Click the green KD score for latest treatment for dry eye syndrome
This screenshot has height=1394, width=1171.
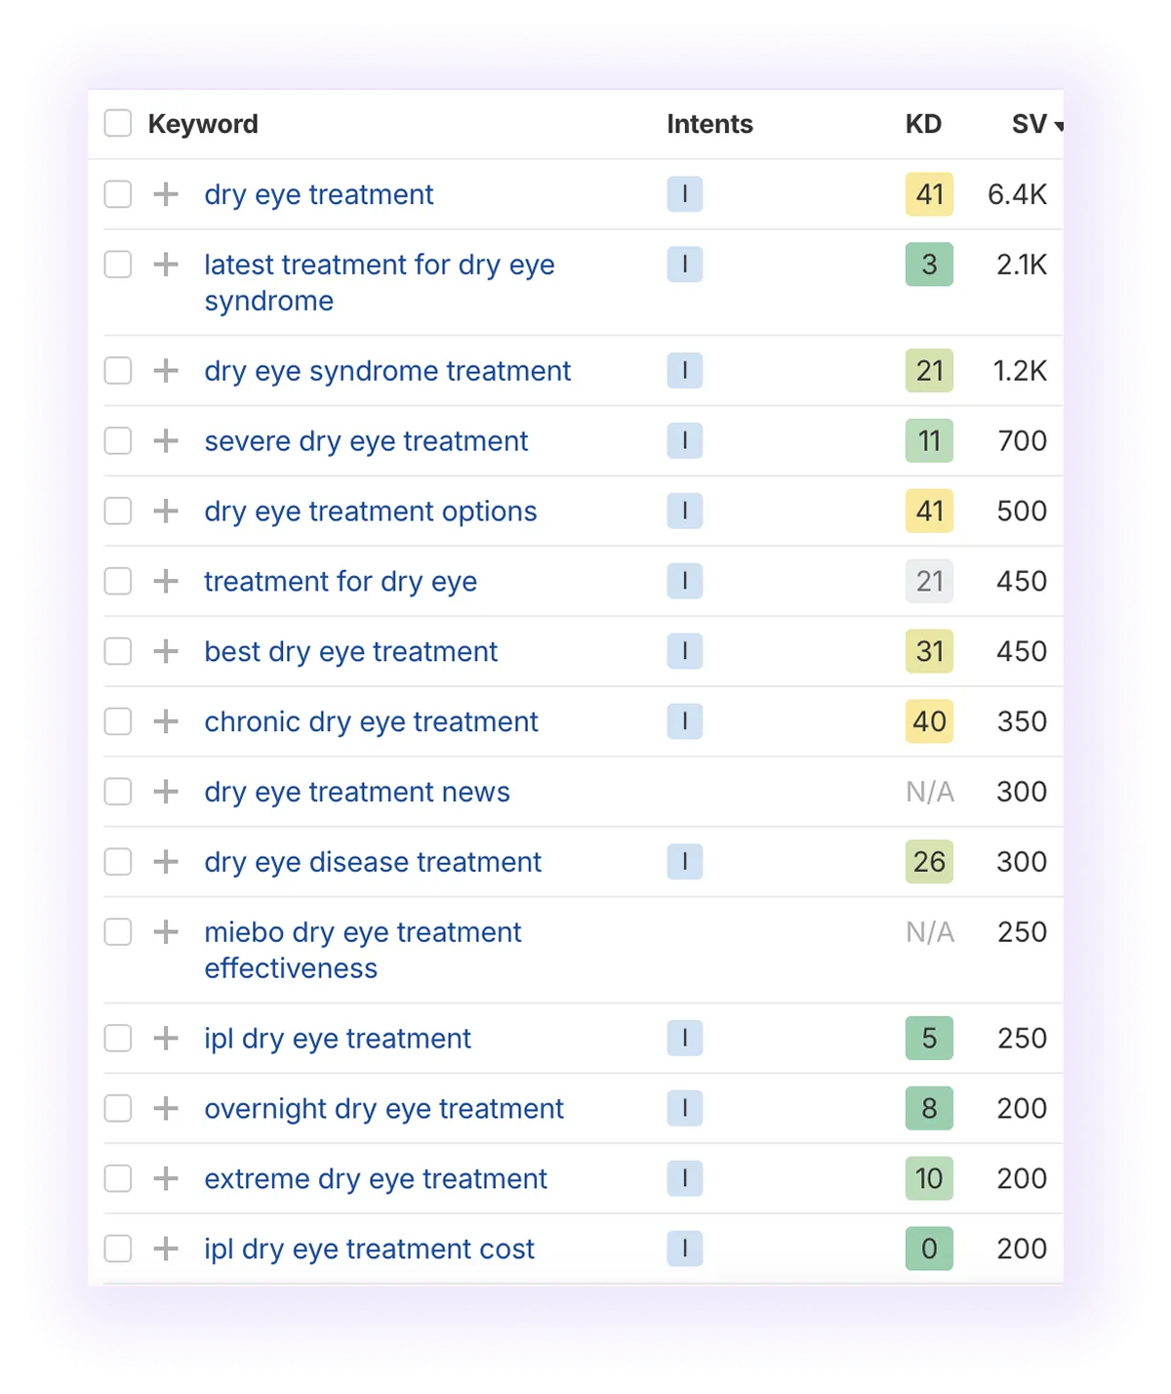(x=928, y=265)
